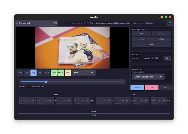The width and height of the screenshot is (188, 134).
Task: Increment the End minutes value
Action: pos(128,100)
